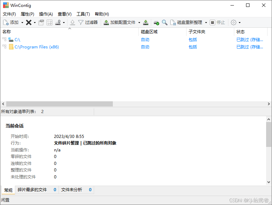Screen dimensions: 272x205
Task: Open the 添加 dropdown arrow
Action: pos(22,22)
